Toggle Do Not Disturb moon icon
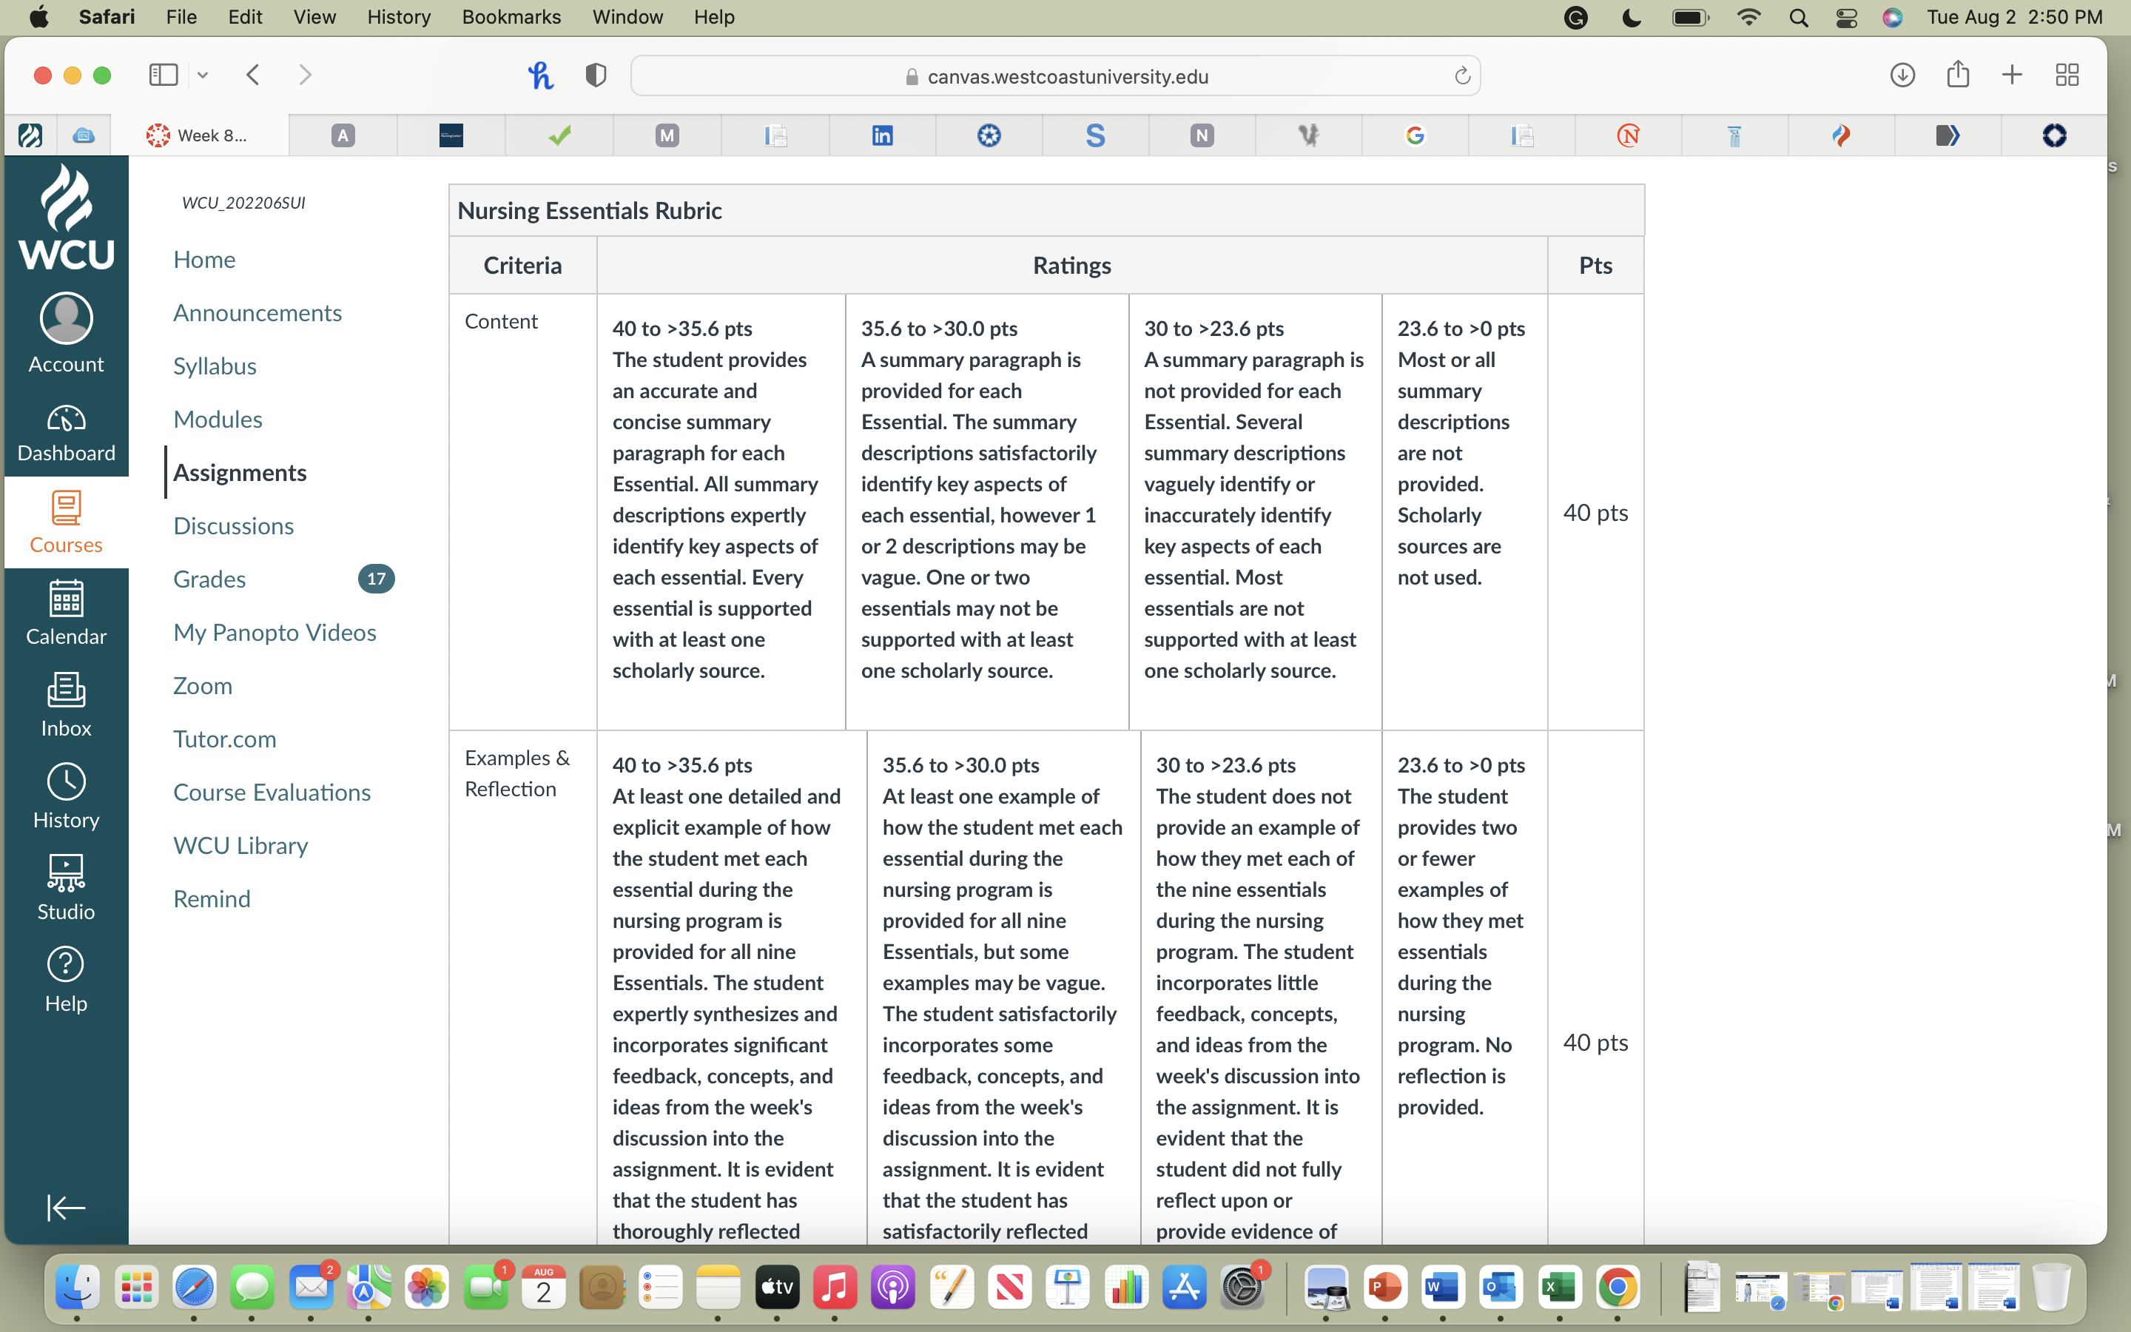This screenshot has width=2131, height=1332. coord(1631,18)
